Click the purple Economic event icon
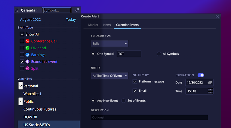The image size is (231, 128). [27, 62]
